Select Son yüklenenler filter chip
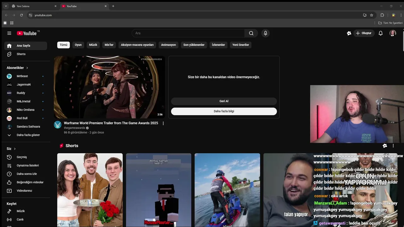The width and height of the screenshot is (404, 227). click(x=194, y=45)
